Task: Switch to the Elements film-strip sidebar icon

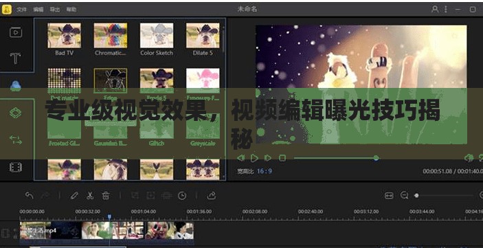Action: click(15, 168)
